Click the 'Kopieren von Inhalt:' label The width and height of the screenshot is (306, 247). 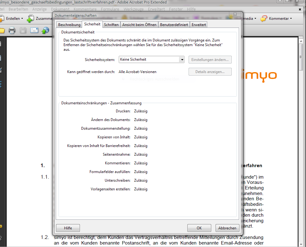[x=114, y=137]
